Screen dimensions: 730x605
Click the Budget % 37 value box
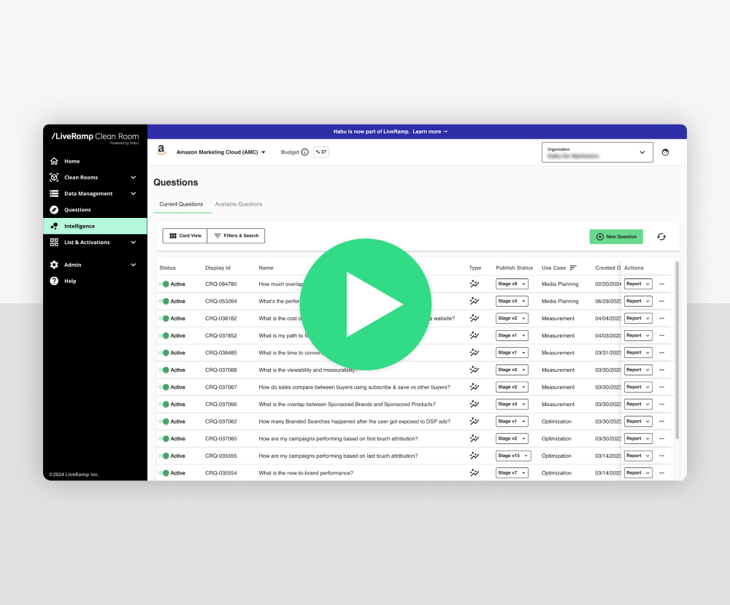(x=320, y=152)
